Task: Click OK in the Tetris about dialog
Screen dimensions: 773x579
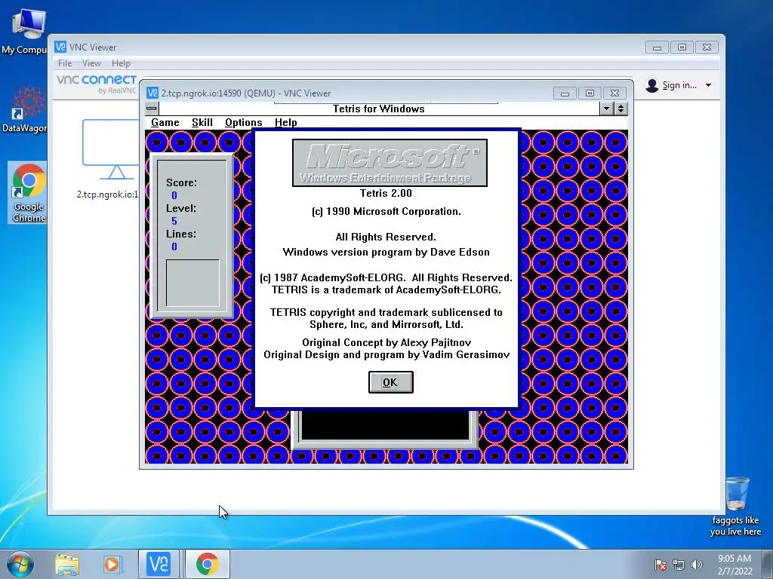Action: (x=390, y=382)
